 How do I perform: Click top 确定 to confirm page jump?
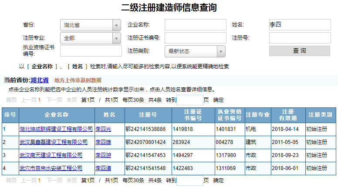point(219,100)
